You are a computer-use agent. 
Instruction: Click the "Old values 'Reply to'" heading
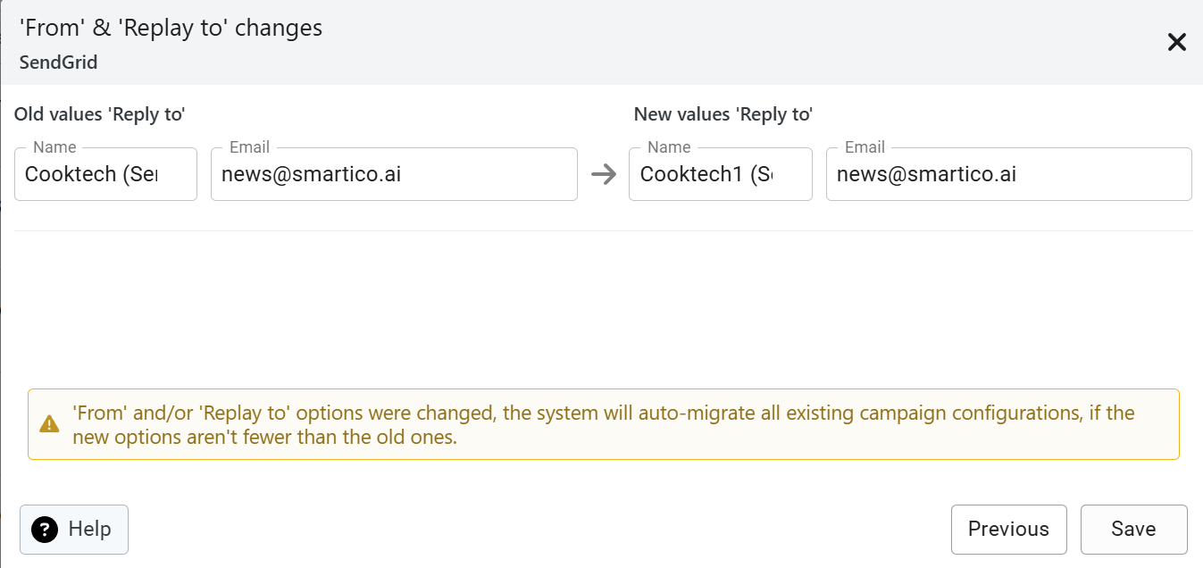click(99, 114)
